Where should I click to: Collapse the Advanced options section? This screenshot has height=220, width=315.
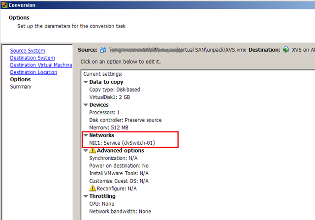86,151
